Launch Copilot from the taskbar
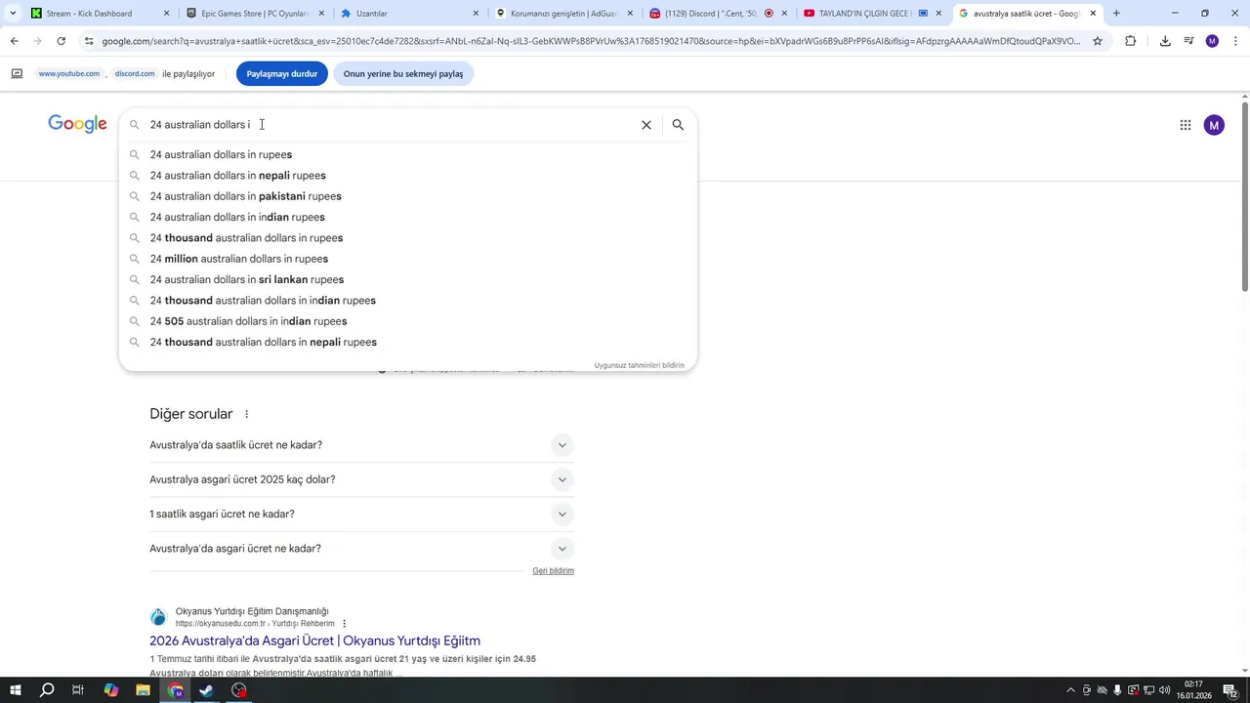This screenshot has height=703, width=1250. coord(110,690)
